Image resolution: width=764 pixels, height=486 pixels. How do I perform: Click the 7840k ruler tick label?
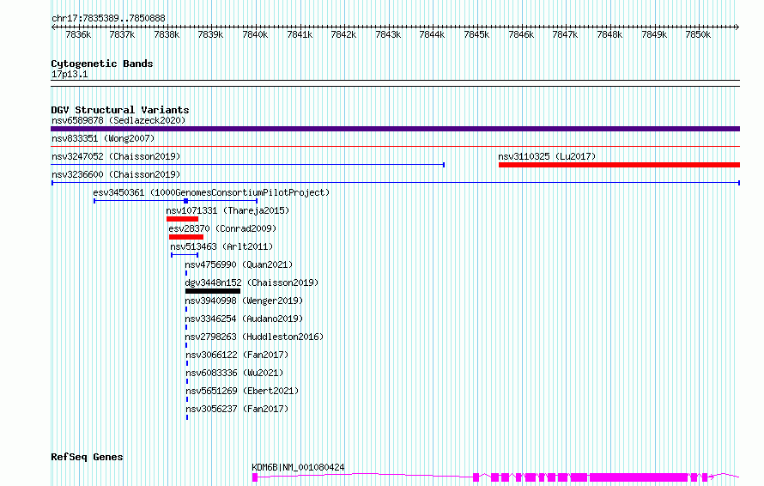pos(255,34)
